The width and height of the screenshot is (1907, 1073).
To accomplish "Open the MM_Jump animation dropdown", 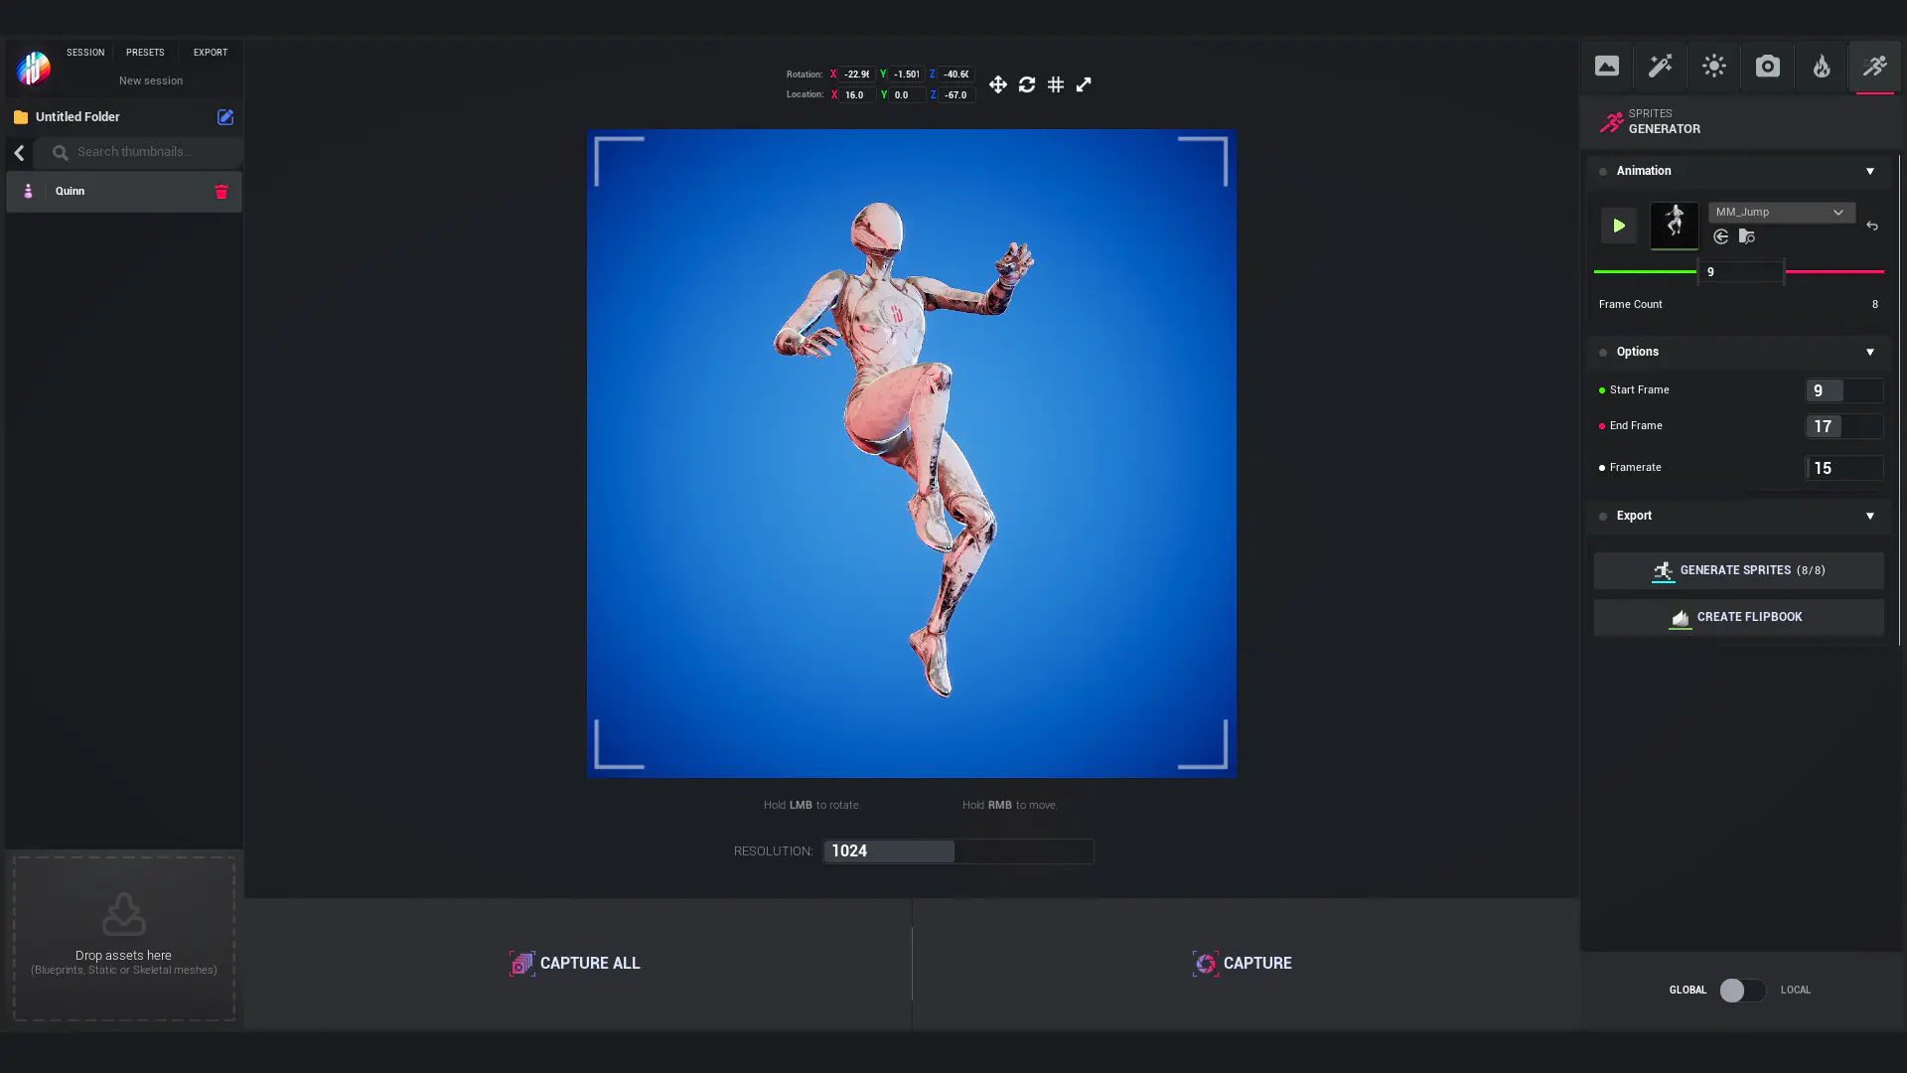I will coord(1781,213).
